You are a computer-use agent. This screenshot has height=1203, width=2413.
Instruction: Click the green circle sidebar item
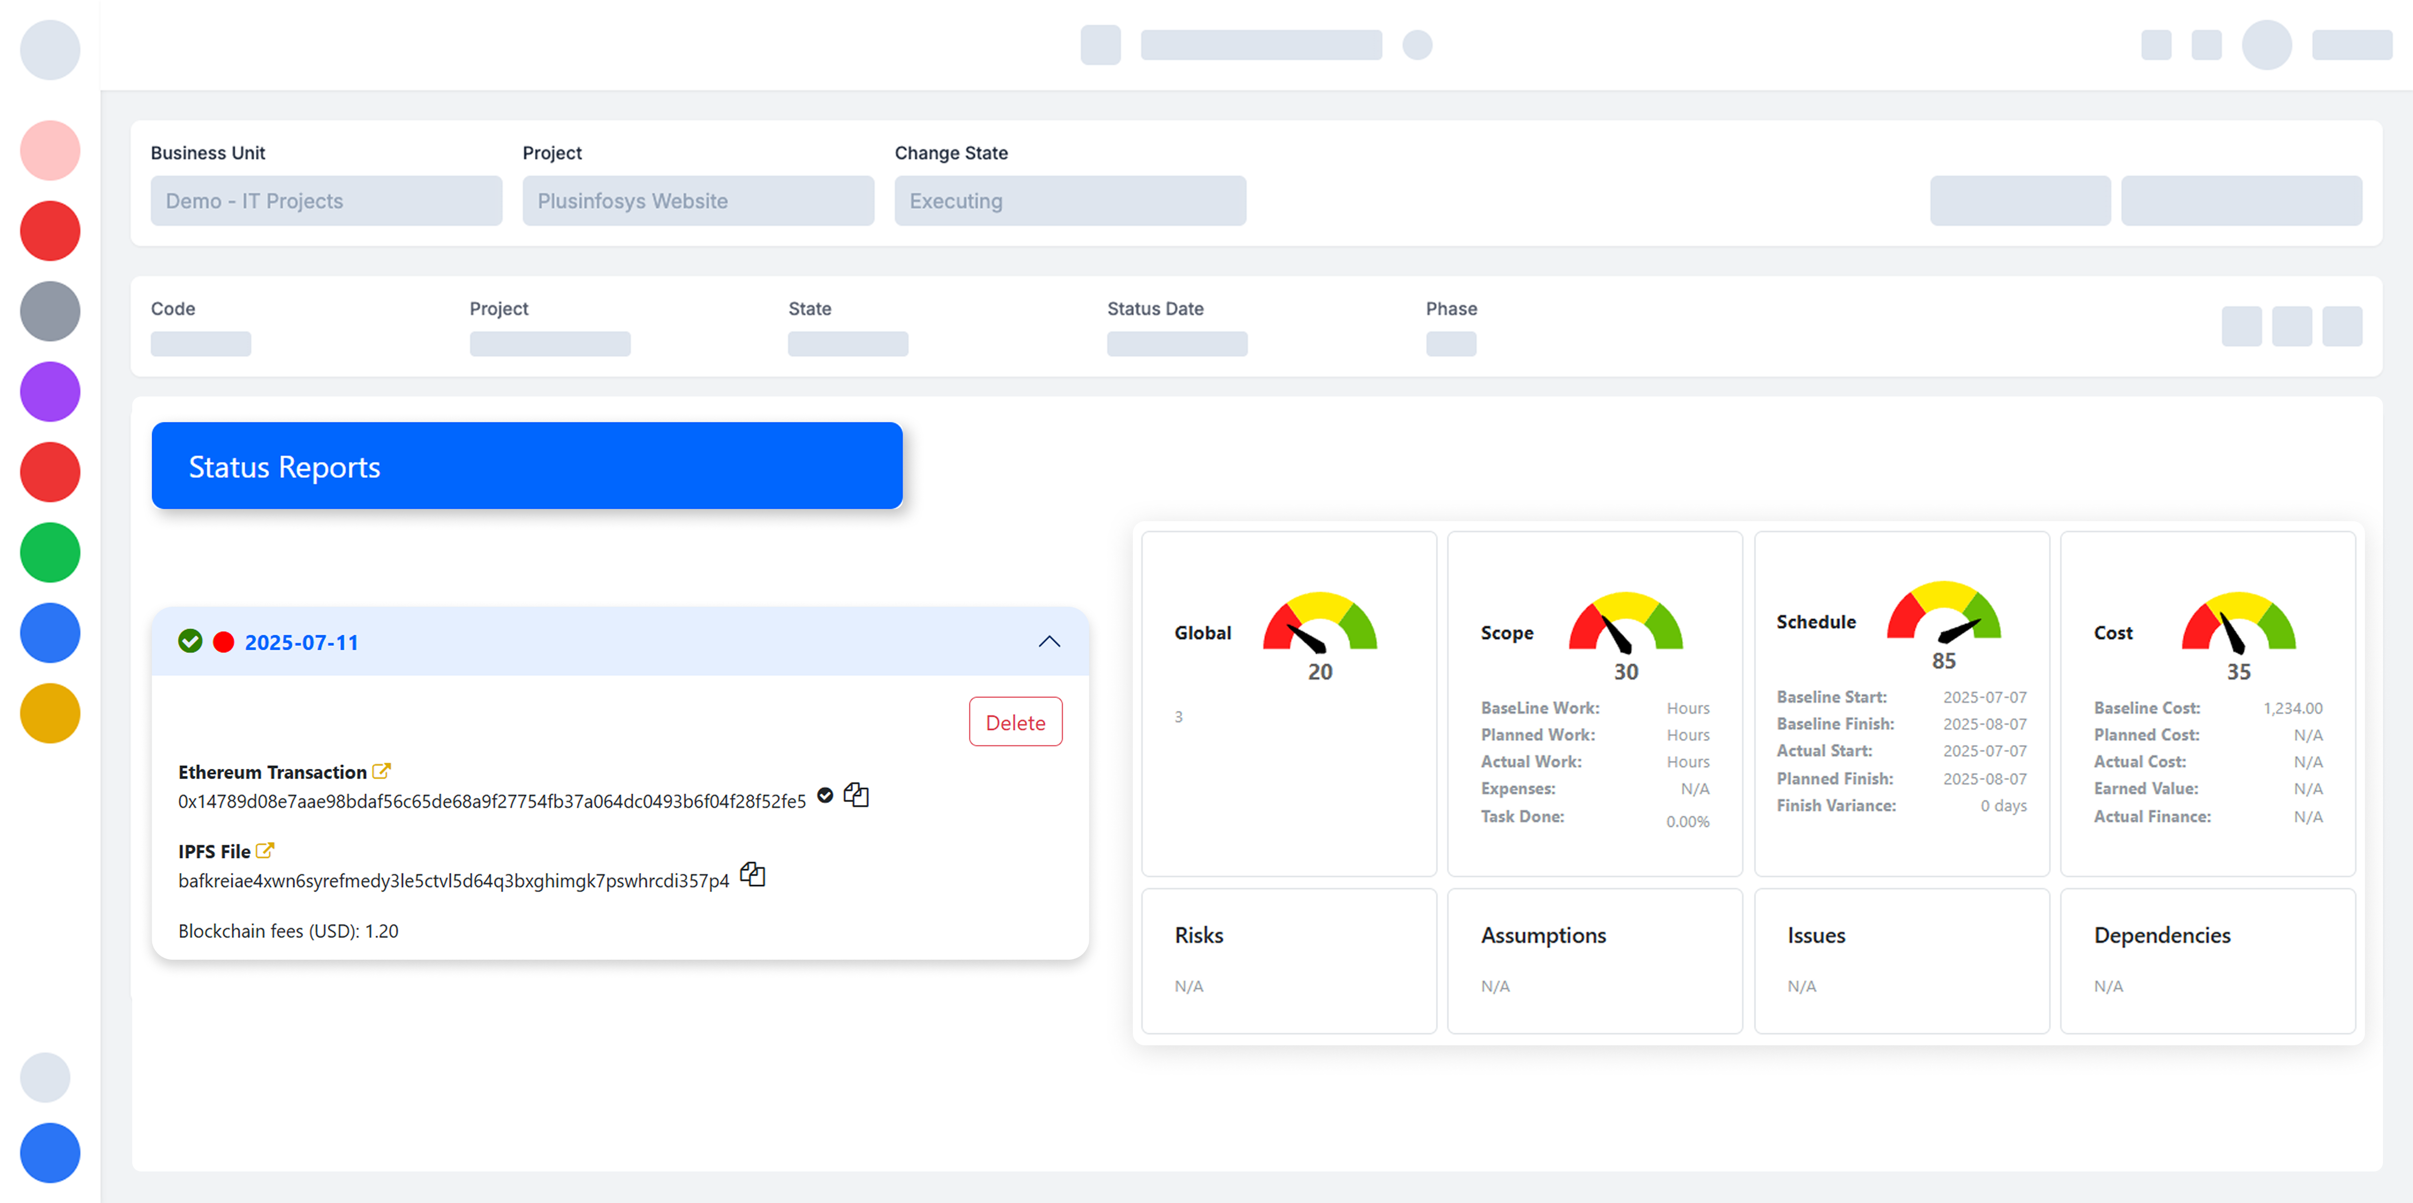coord(50,552)
